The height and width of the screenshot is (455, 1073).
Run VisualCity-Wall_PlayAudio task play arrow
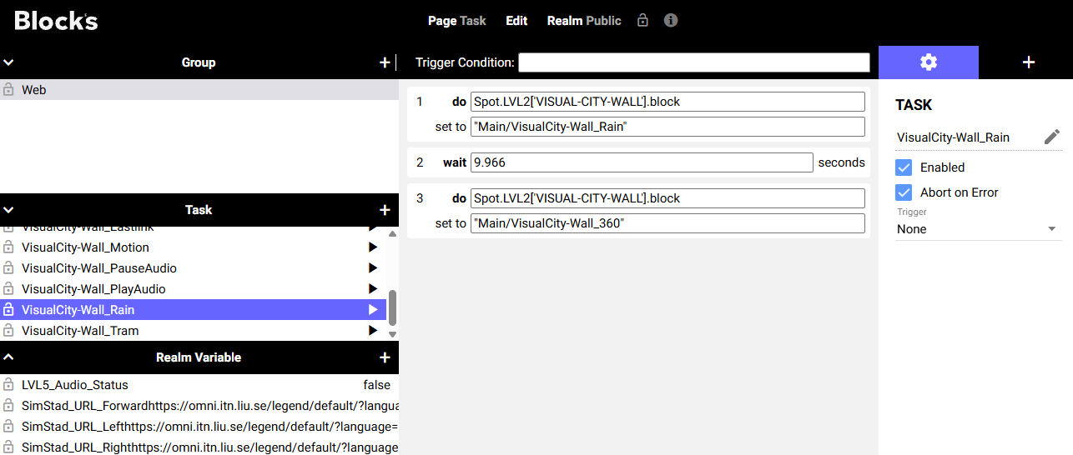[373, 289]
